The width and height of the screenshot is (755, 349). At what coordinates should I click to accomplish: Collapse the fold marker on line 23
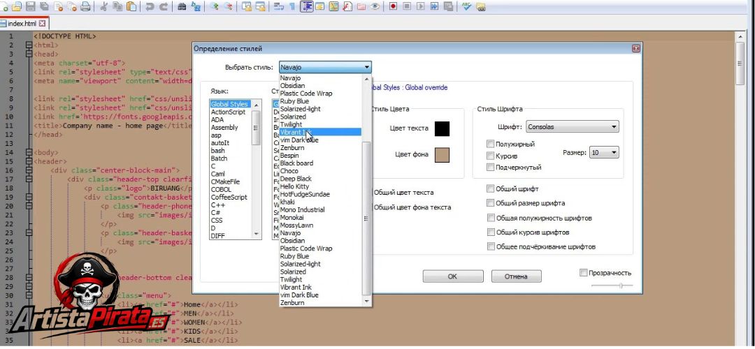[29, 232]
